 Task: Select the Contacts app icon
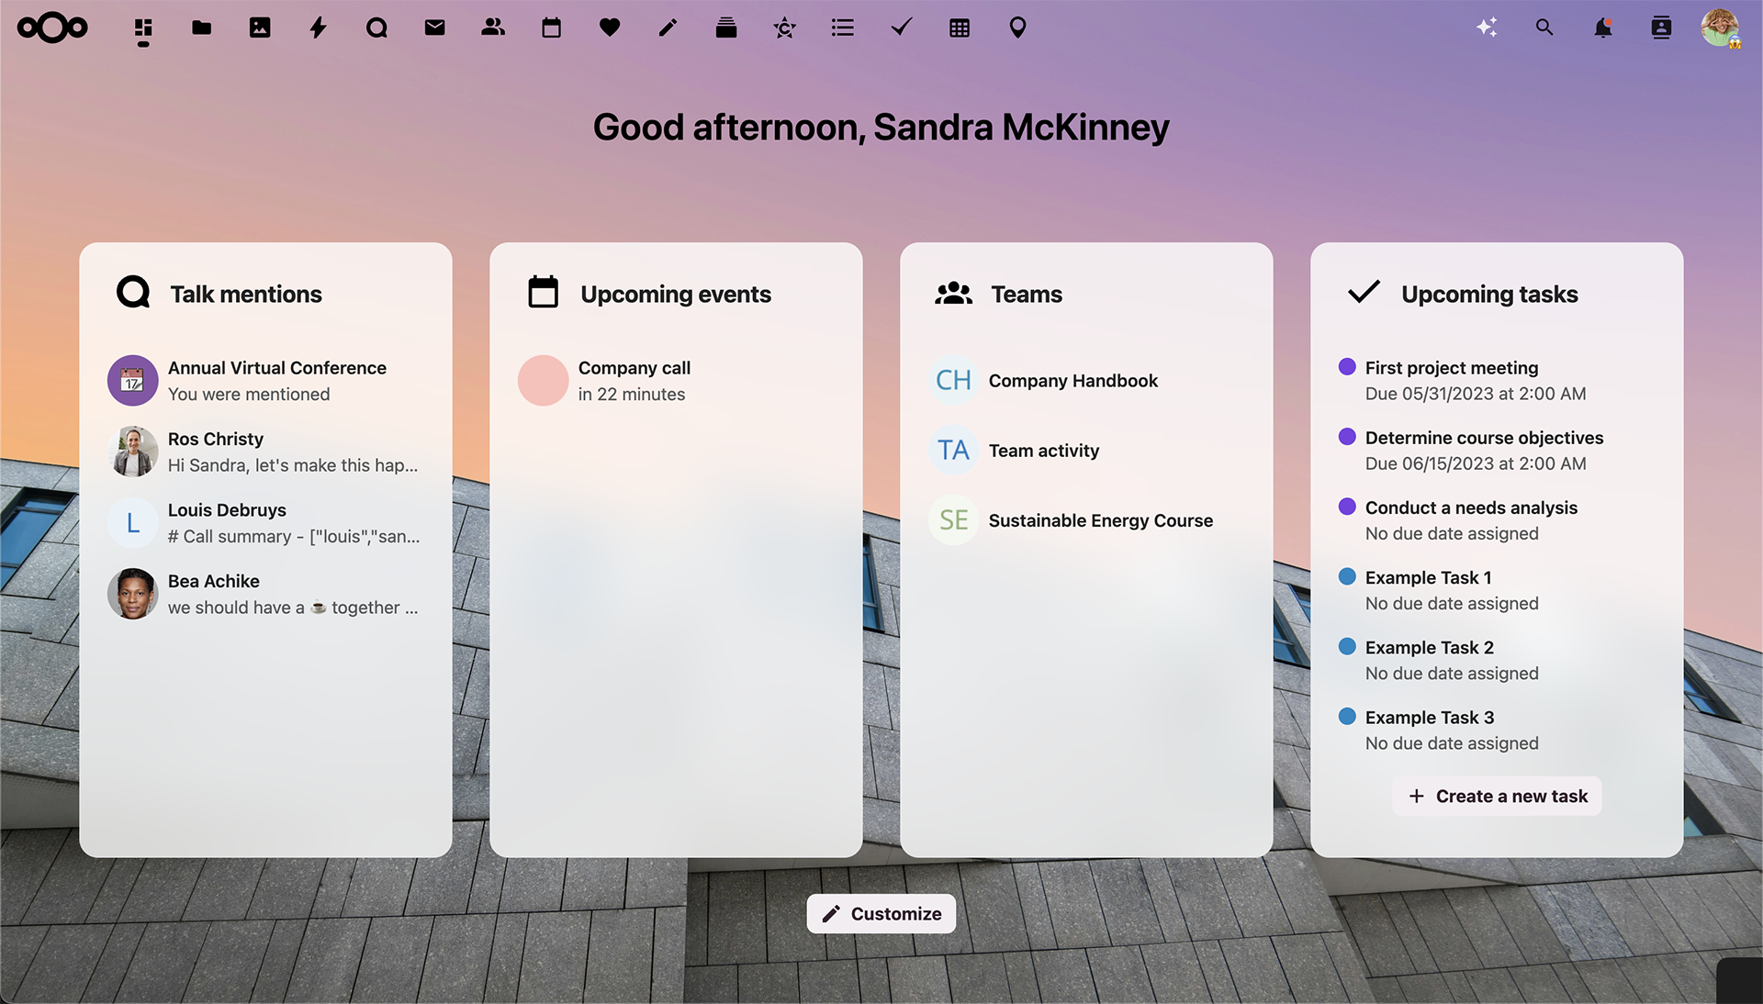tap(493, 27)
